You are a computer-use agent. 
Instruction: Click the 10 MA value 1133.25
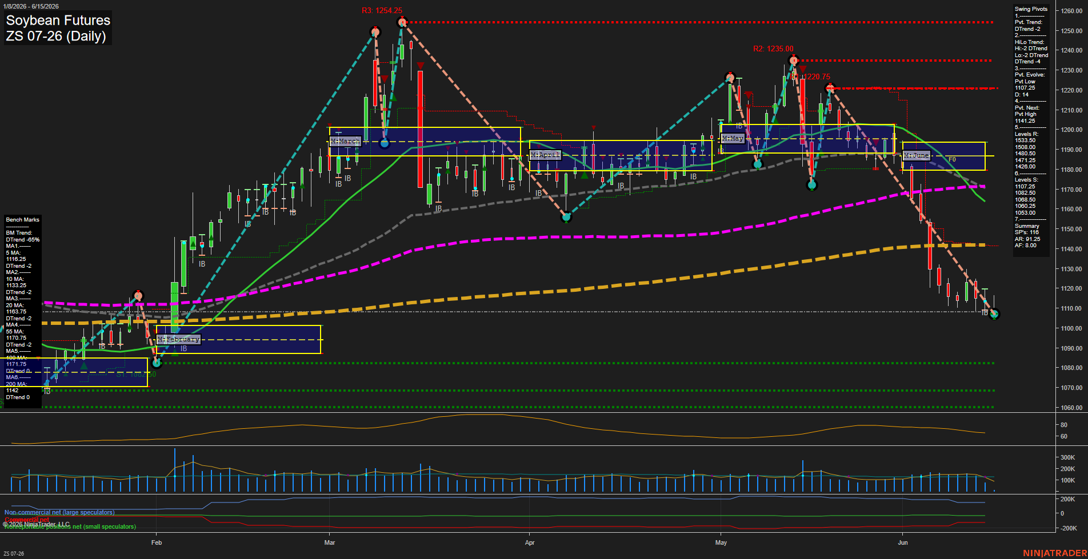point(16,285)
